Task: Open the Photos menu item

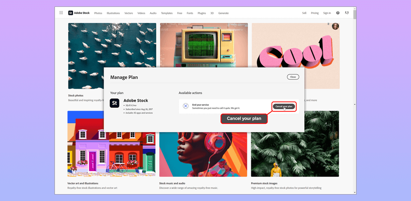Action: 98,13
